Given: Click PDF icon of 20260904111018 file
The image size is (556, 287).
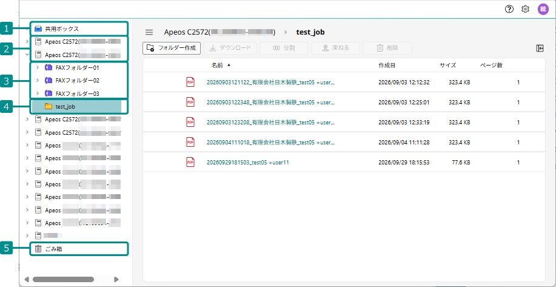Looking at the screenshot, I should tap(190, 142).
